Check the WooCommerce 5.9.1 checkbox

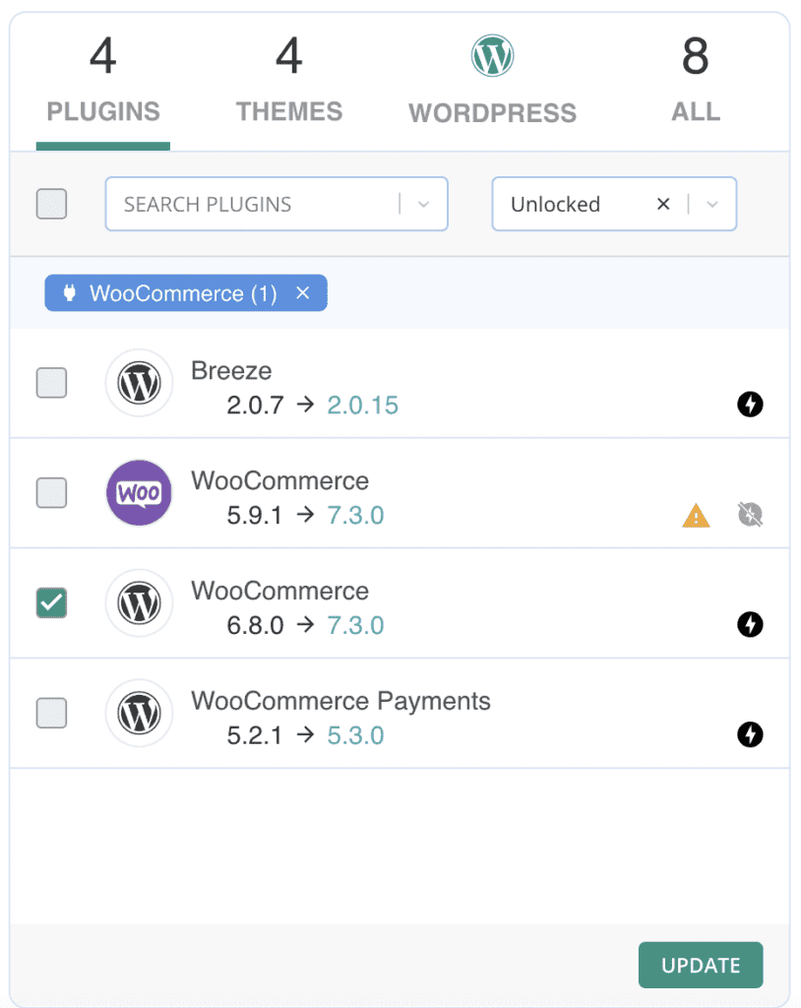[51, 493]
